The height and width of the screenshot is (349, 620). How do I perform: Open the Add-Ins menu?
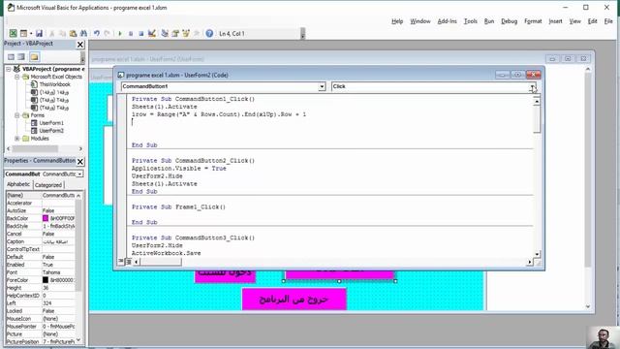coord(448,21)
